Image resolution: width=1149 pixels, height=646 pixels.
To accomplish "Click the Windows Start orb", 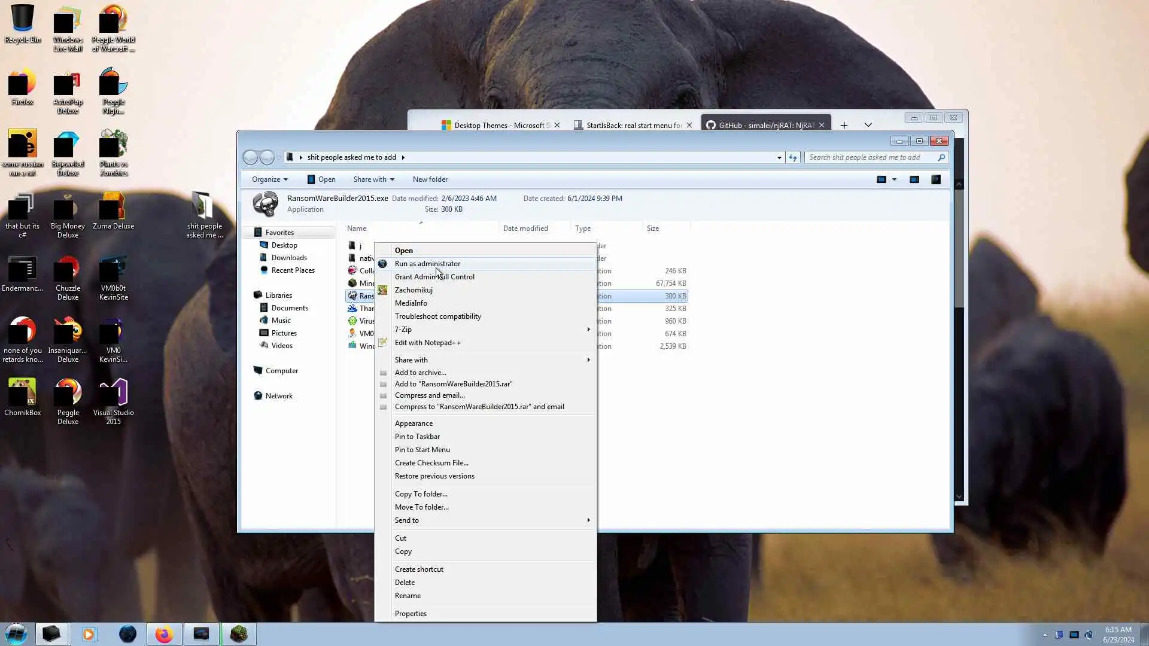I will pyautogui.click(x=16, y=634).
